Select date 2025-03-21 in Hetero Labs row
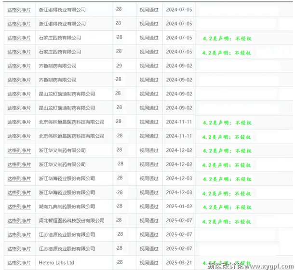 (x=179, y=263)
